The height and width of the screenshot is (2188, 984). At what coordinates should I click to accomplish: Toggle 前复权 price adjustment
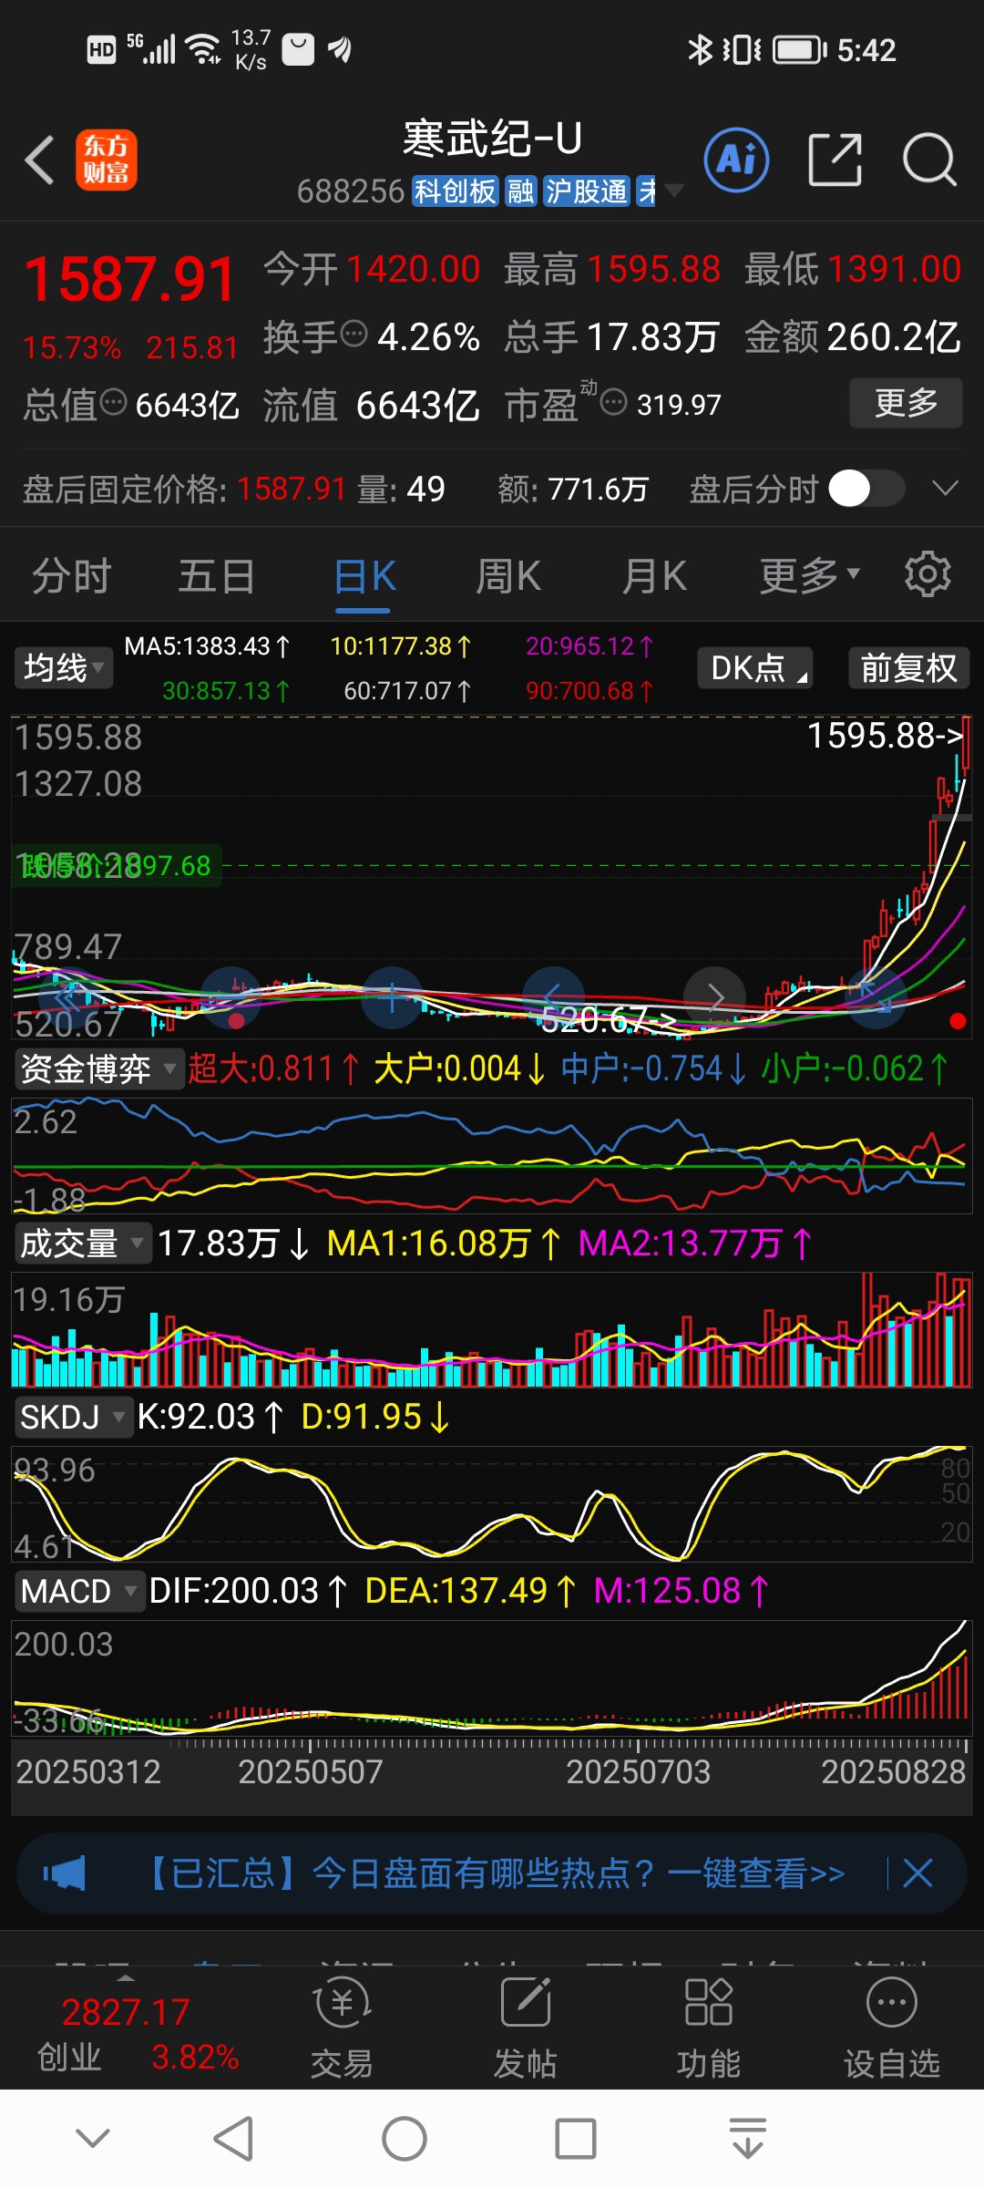tap(908, 667)
